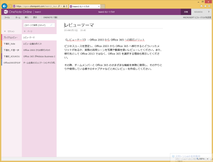Click the plus icon to add a section

click(5, 31)
